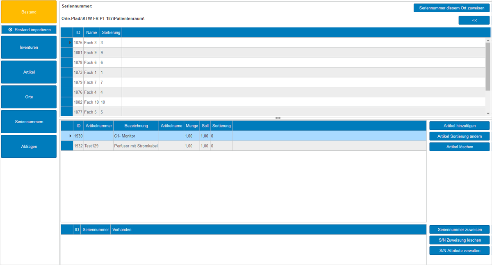492x265 pixels.
Task: Sort articles by Bezeichnung column header
Action: pos(136,126)
